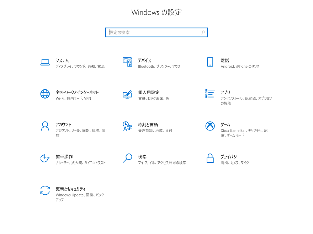Click the '音声認識、地域、日付' description
The width and height of the screenshot is (313, 234).
155,131
